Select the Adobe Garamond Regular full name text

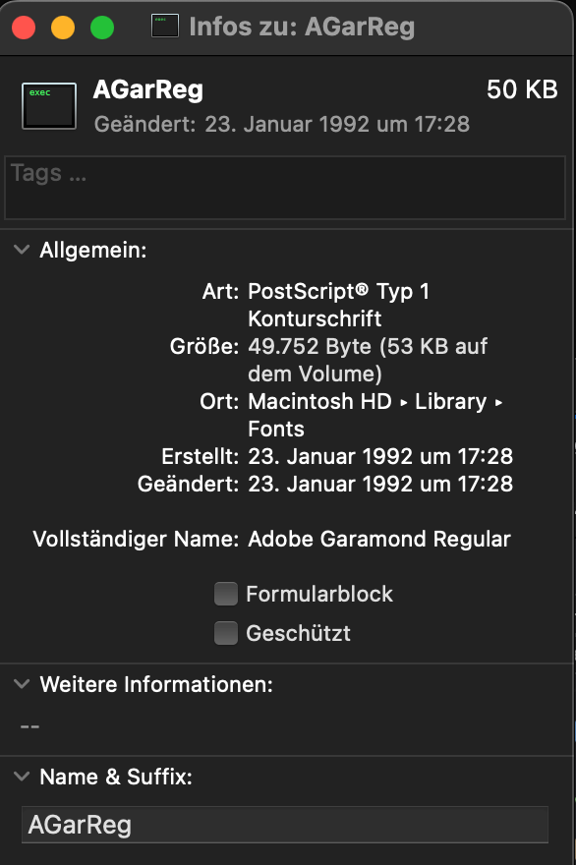click(379, 539)
